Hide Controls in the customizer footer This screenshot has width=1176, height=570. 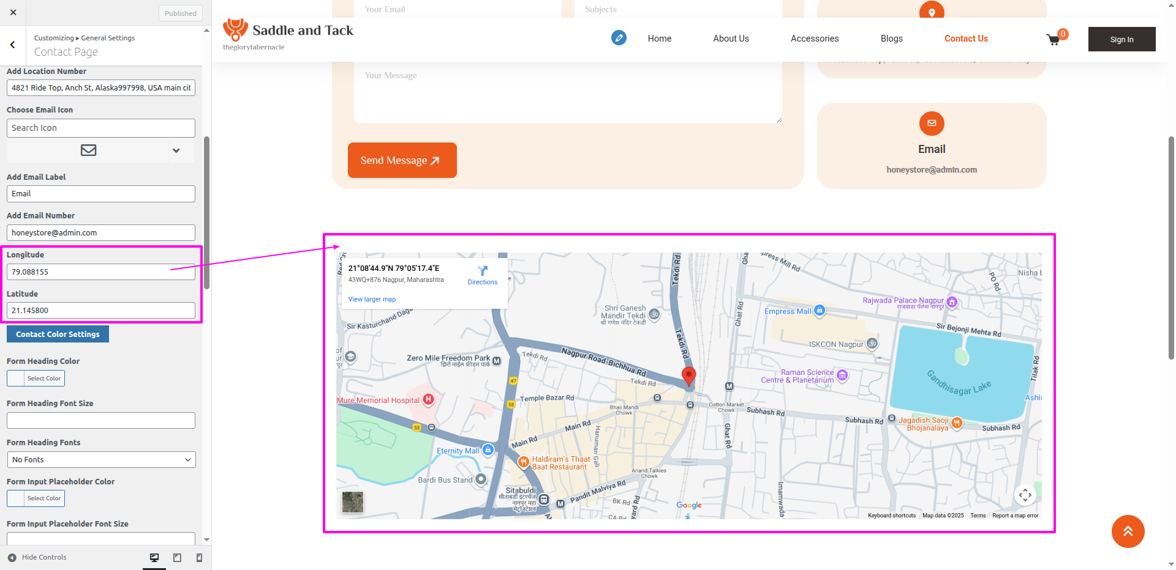[37, 557]
